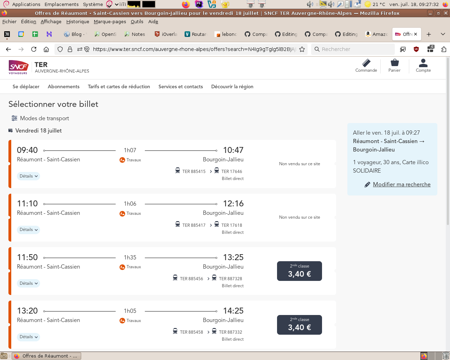This screenshot has height=360, width=450.
Task: Expand Détails for the 09:40 train
Action: pyautogui.click(x=28, y=176)
